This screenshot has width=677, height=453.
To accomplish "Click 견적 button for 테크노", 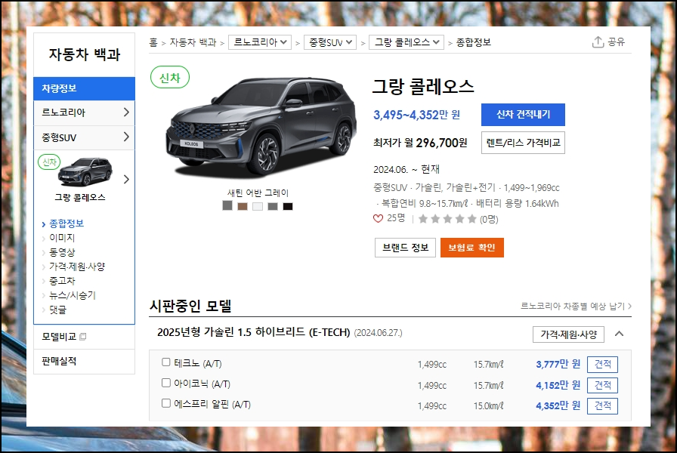I will coord(602,365).
